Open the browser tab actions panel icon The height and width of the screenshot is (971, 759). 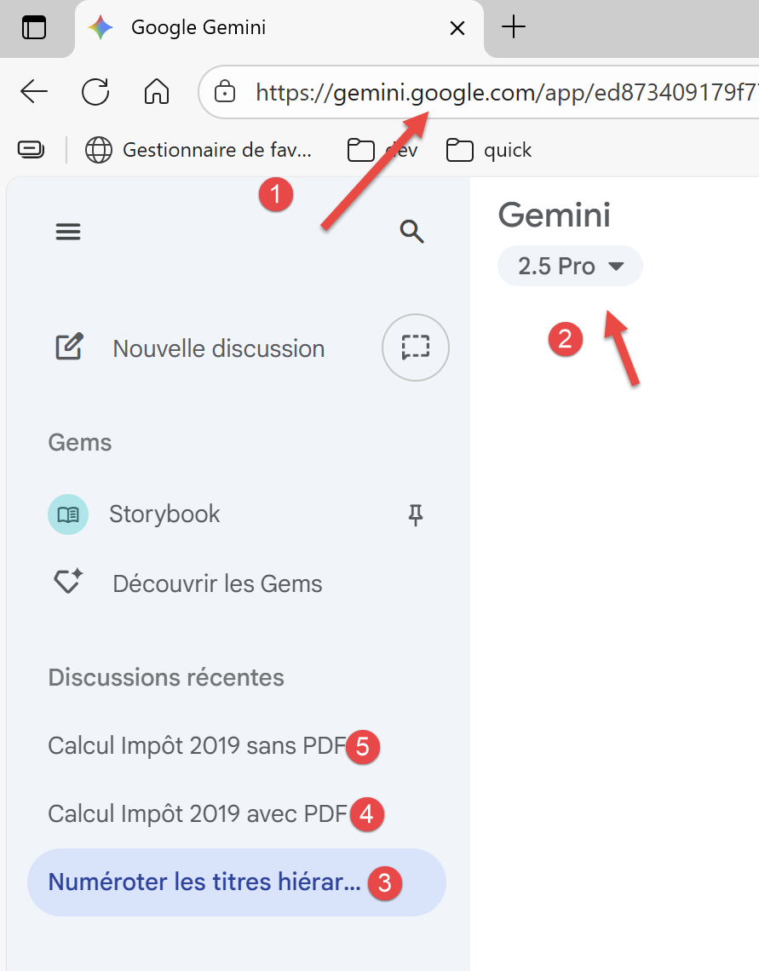[34, 28]
